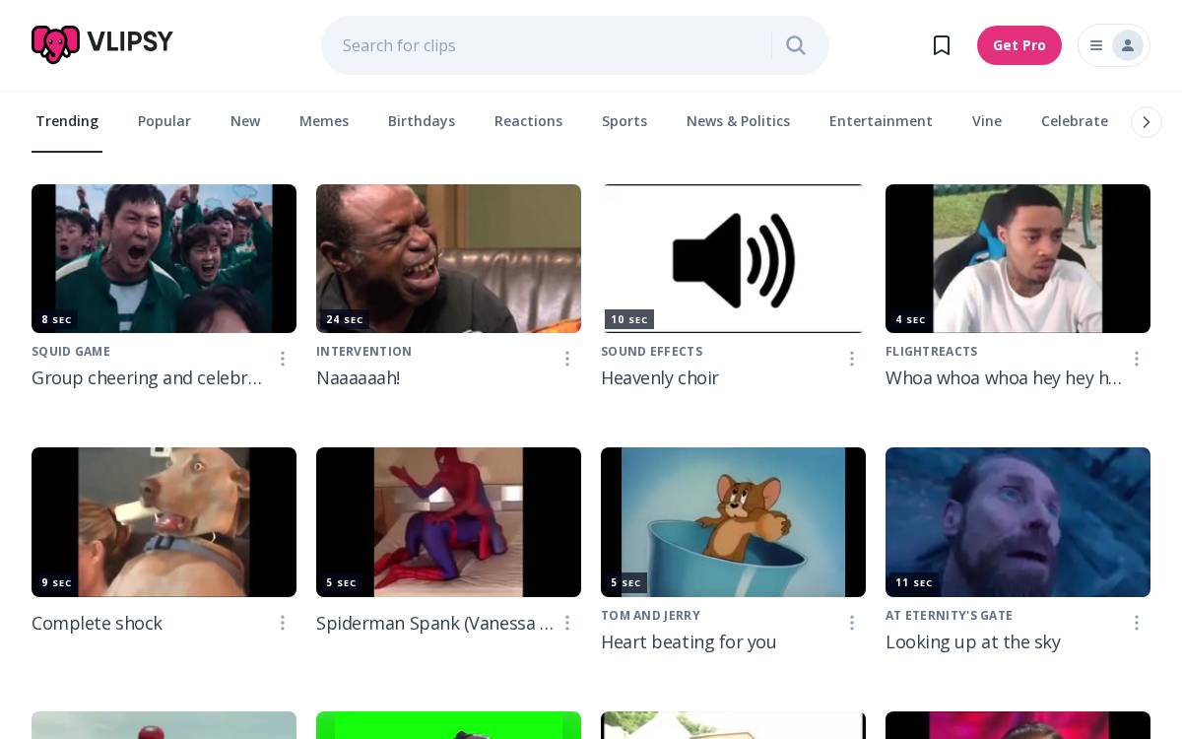The height and width of the screenshot is (739, 1182).
Task: Open the Vine category
Action: point(987,121)
